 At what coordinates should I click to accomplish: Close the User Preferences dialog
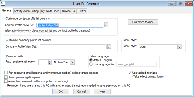(x=189, y=3)
